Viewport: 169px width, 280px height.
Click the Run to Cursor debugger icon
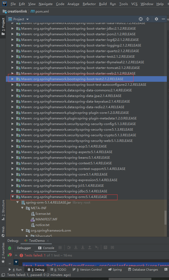(x=97, y=247)
